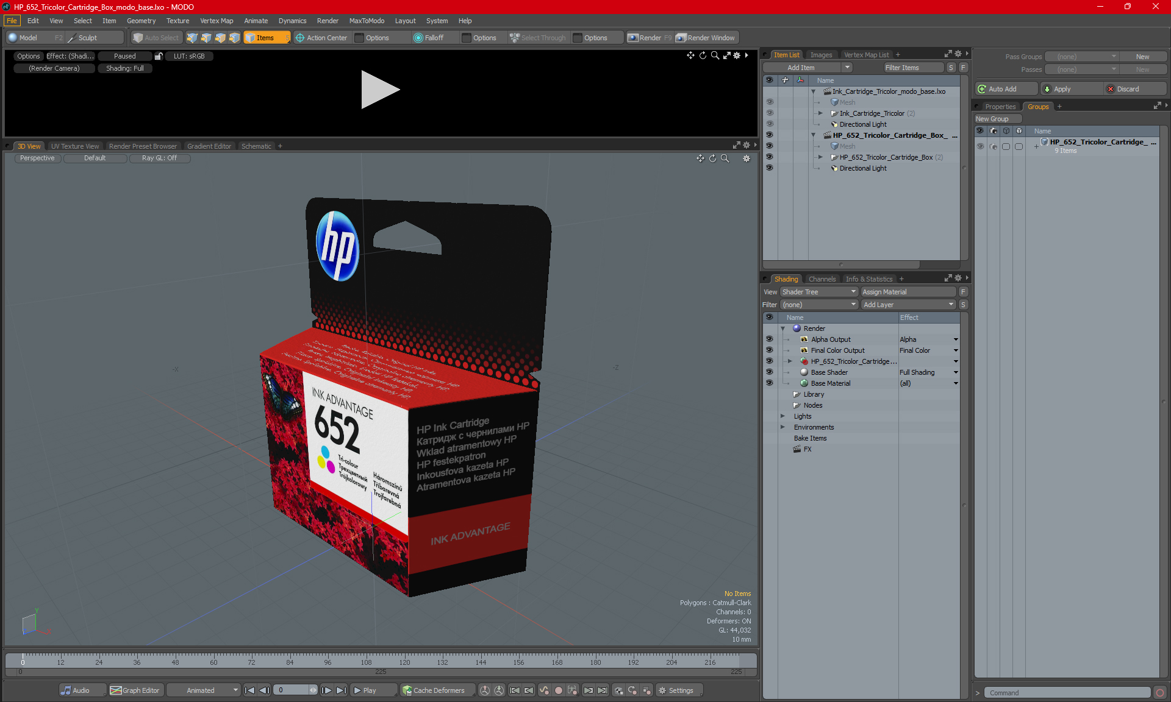The width and height of the screenshot is (1171, 702).
Task: Open the Render Window
Action: tap(706, 38)
